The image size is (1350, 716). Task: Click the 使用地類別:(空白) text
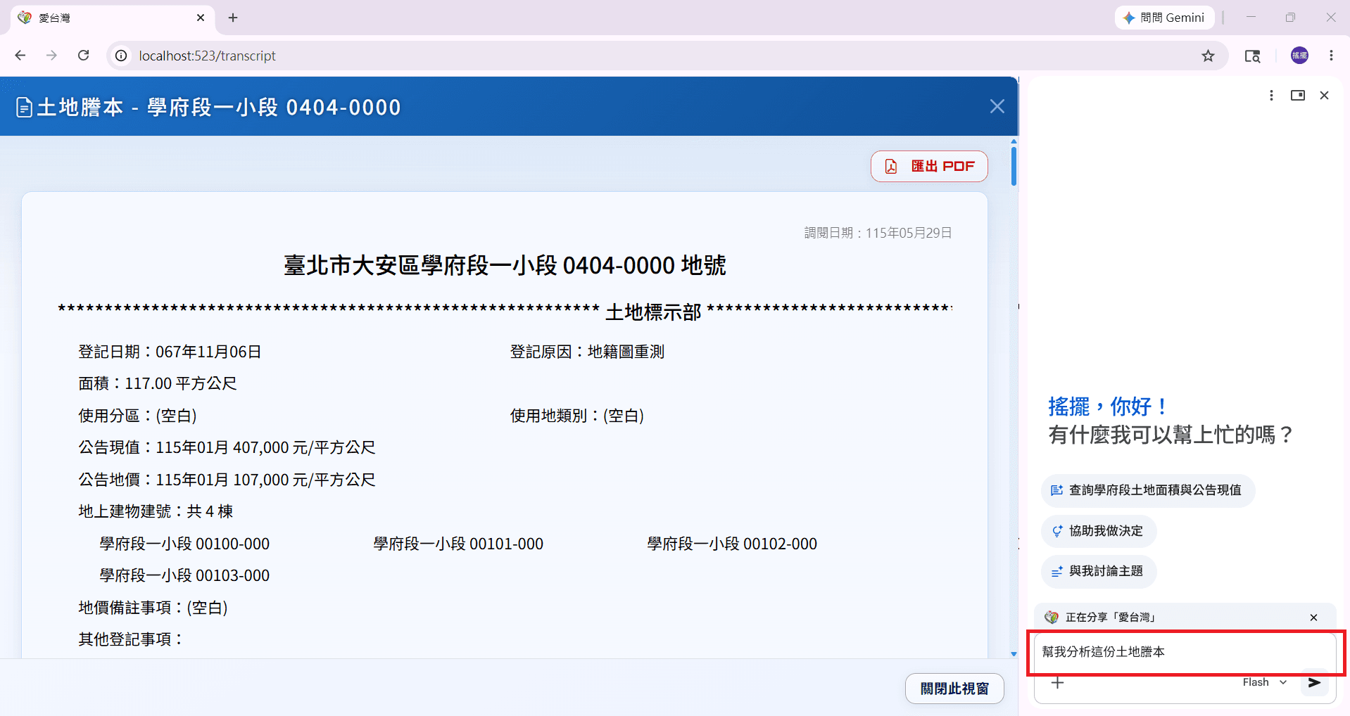[x=577, y=416]
